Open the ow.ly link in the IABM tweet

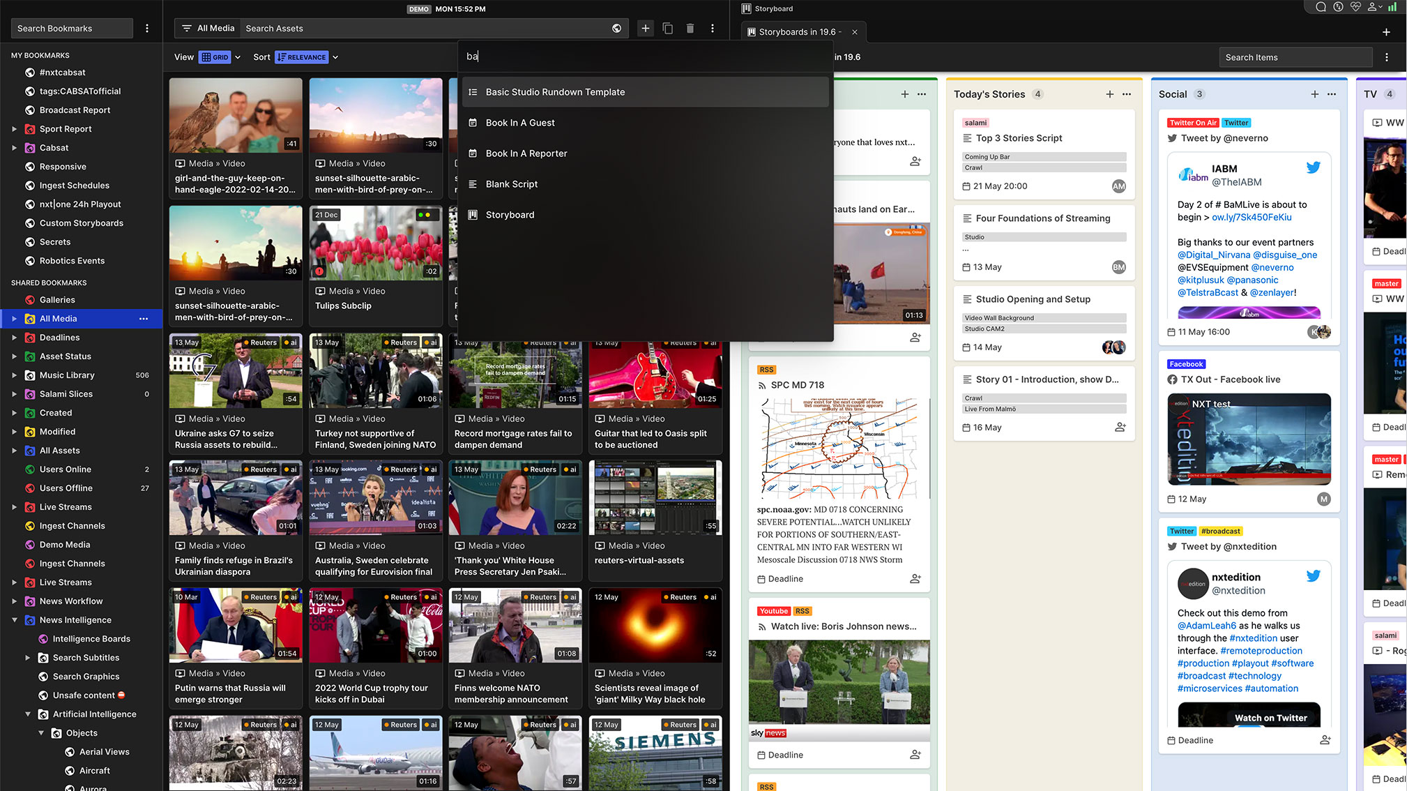coord(1252,217)
